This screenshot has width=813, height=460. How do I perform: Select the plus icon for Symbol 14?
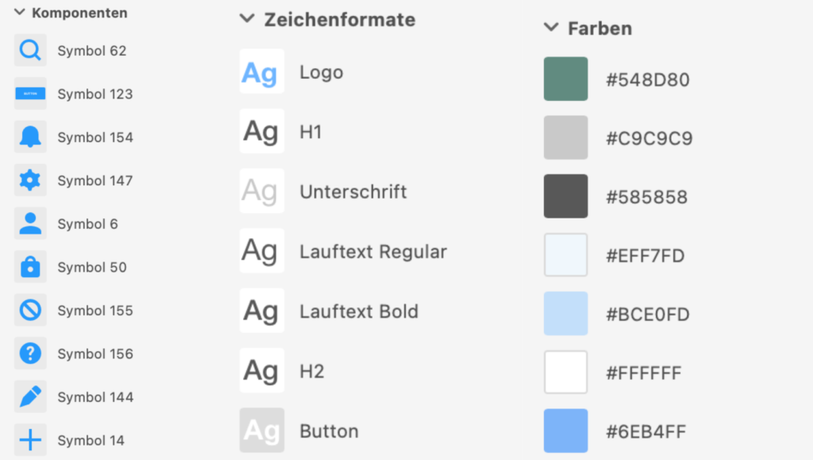point(30,440)
